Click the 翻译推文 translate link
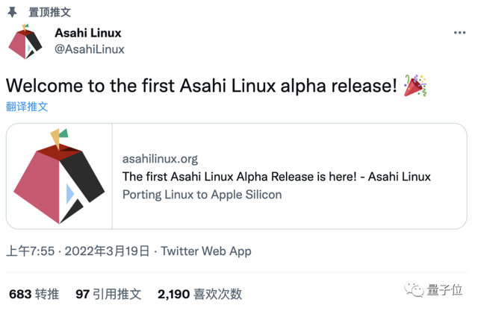This screenshot has width=478, height=311. pos(27,107)
